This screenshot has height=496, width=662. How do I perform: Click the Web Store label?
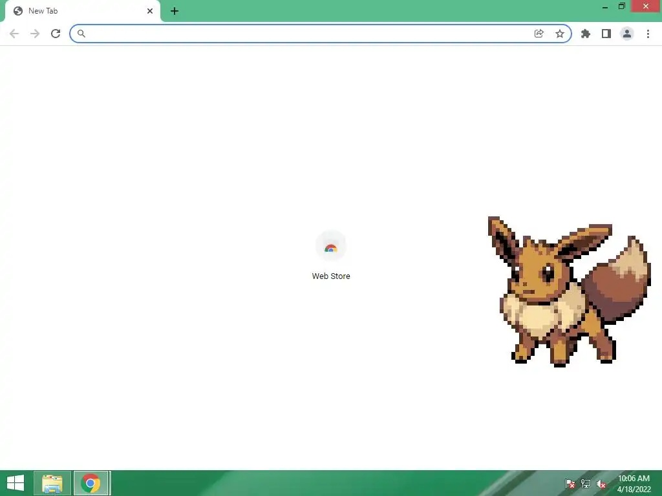[x=331, y=276]
